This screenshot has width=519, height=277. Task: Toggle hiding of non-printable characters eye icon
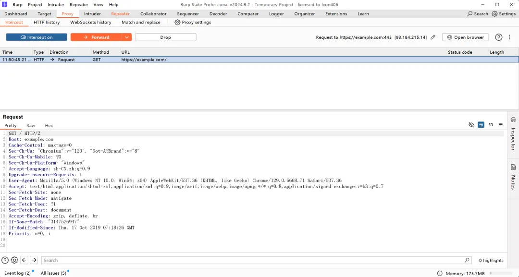coord(471,125)
